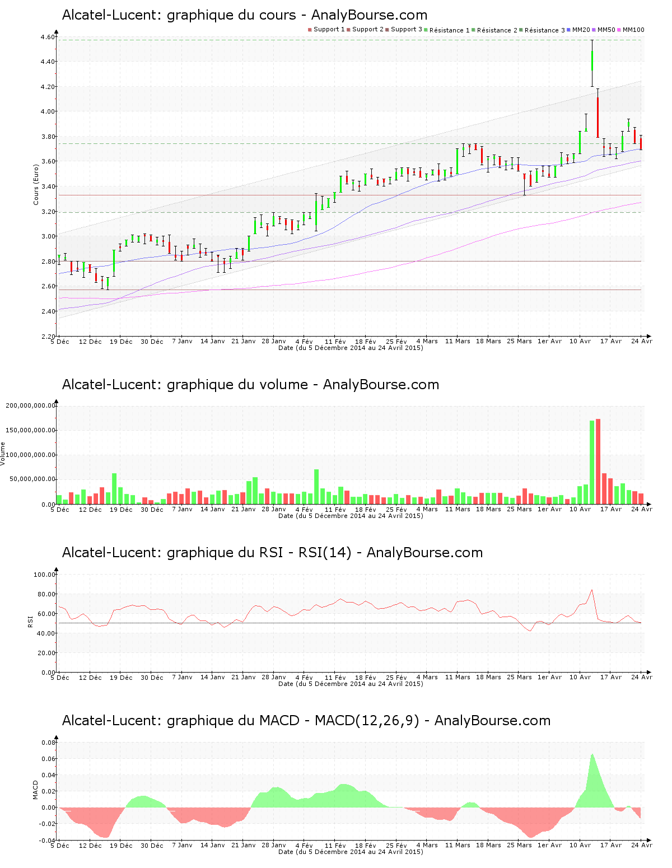Image resolution: width=672 pixels, height=868 pixels.
Task: Click the 'Volume' y-axis label
Action: (x=3, y=454)
